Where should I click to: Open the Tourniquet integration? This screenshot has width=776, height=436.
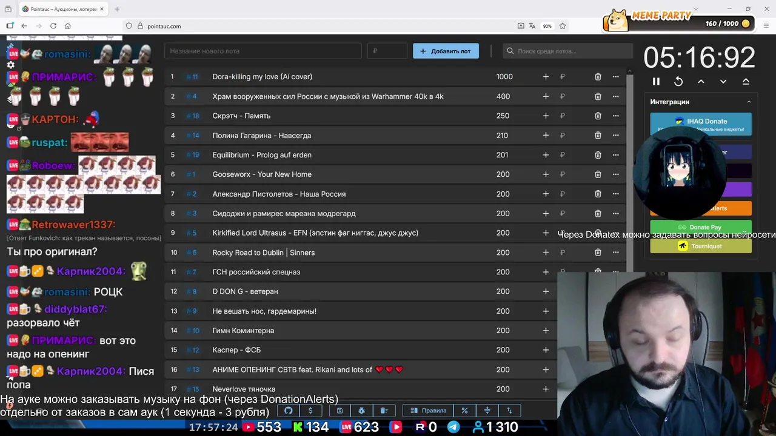[701, 246]
